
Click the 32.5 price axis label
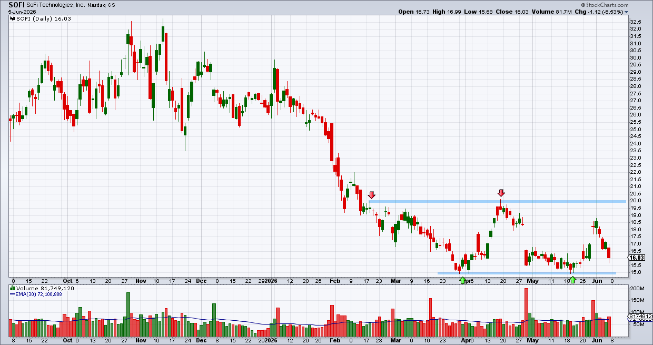point(635,22)
